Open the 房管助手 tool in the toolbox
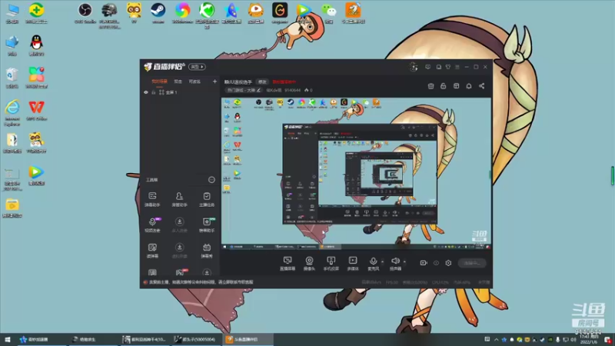 179,199
